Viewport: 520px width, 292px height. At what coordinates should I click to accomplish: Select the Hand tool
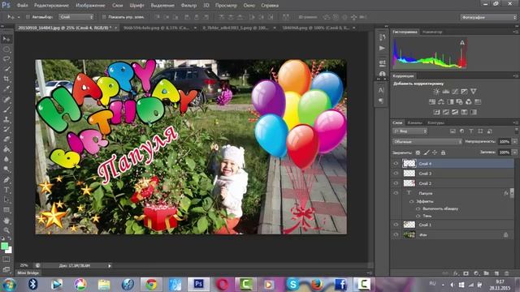[6, 220]
